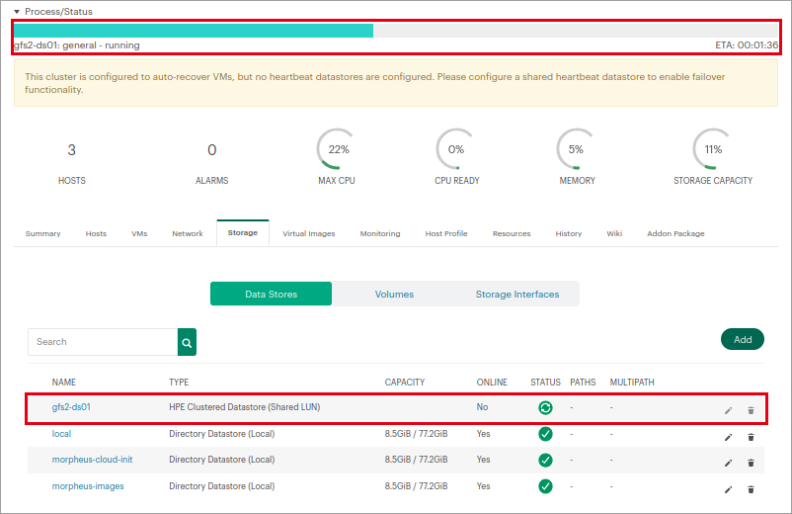This screenshot has width=792, height=514.
Task: Open the Wiki tab
Action: [x=614, y=233]
